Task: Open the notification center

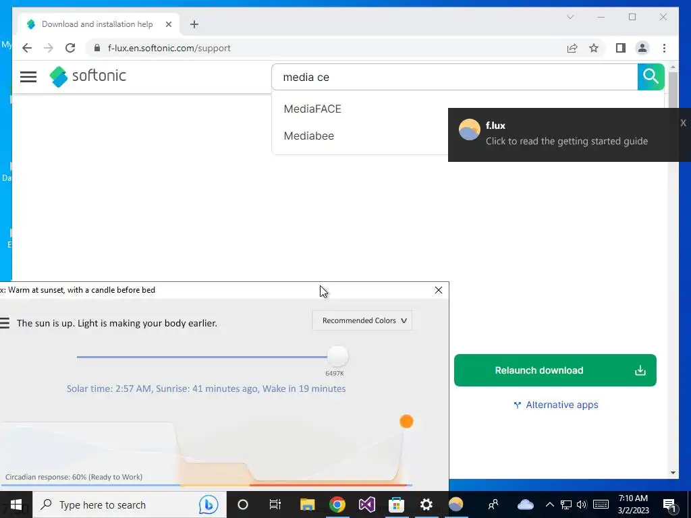Action: pyautogui.click(x=669, y=505)
